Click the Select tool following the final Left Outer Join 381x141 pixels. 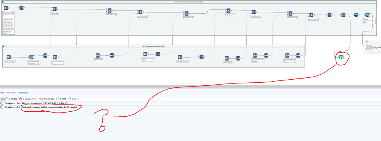[329, 15]
